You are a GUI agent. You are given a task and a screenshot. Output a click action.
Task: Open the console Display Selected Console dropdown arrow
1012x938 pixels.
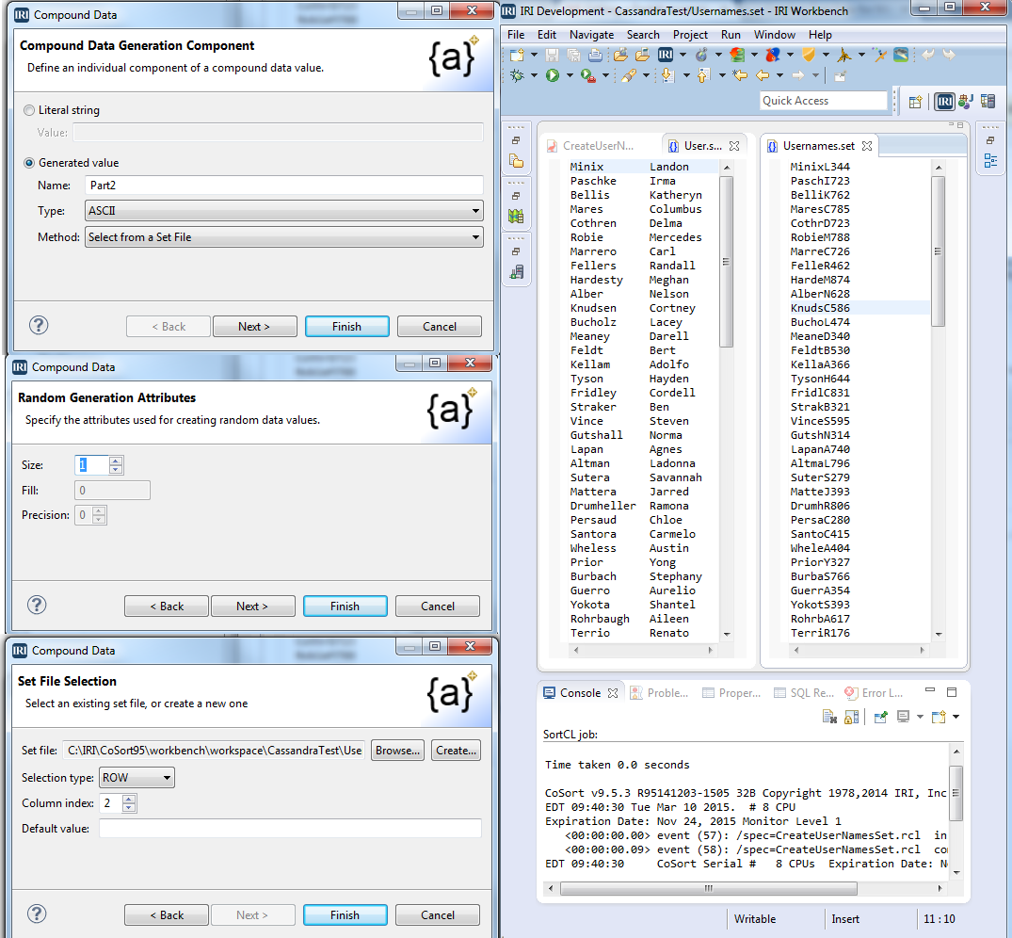click(921, 717)
